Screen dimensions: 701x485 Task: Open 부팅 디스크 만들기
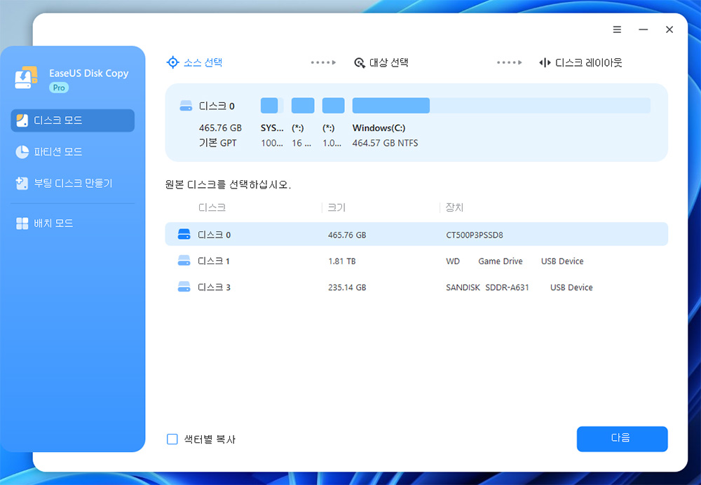pos(72,183)
